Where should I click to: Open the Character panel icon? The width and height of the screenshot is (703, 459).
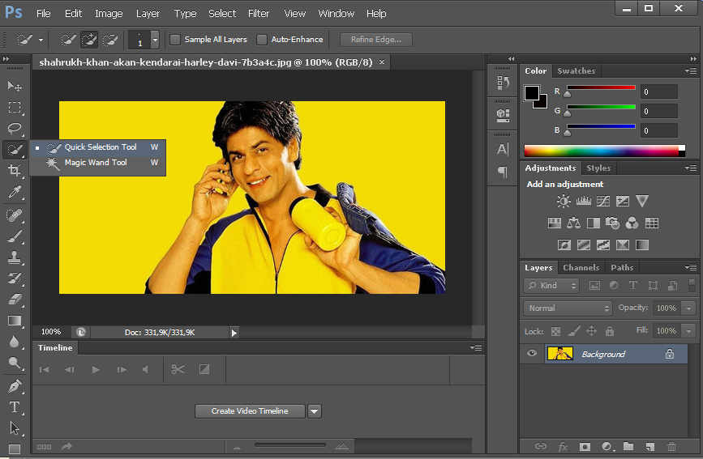[x=503, y=150]
